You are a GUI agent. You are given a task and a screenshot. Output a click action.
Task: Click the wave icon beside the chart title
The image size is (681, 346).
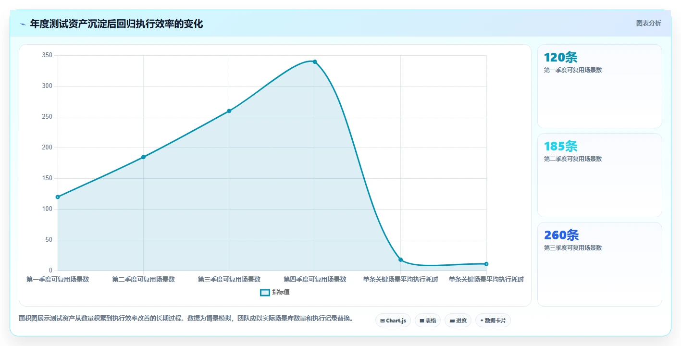coord(23,24)
